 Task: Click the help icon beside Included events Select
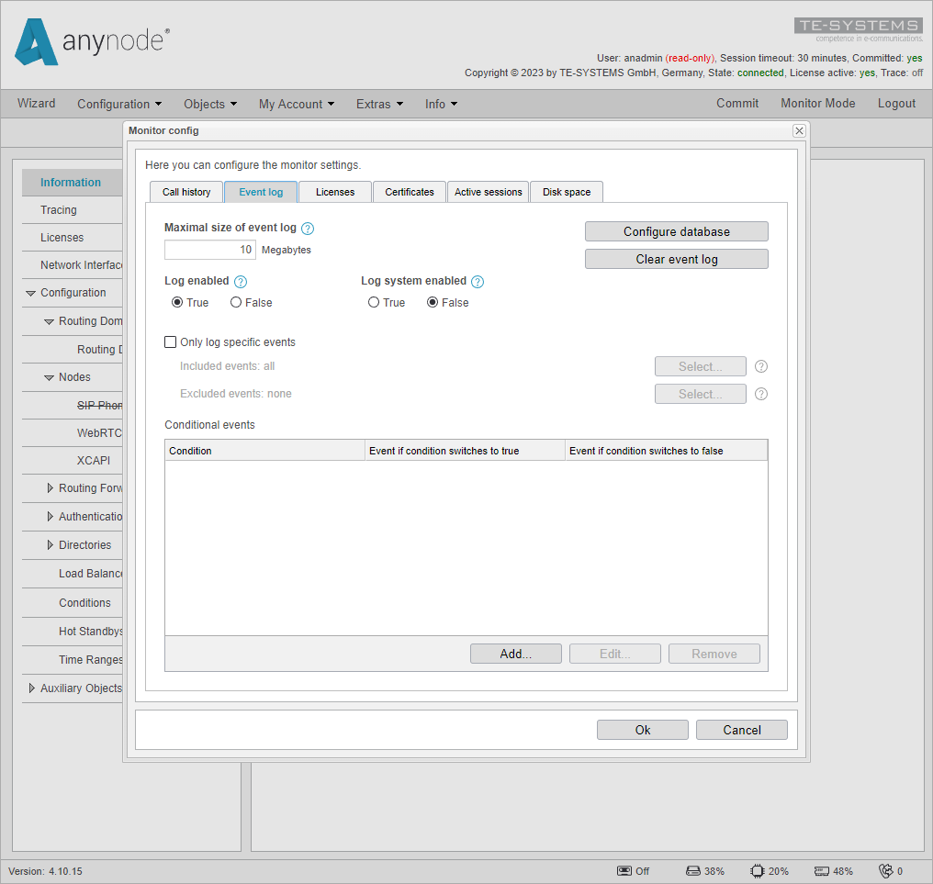760,366
